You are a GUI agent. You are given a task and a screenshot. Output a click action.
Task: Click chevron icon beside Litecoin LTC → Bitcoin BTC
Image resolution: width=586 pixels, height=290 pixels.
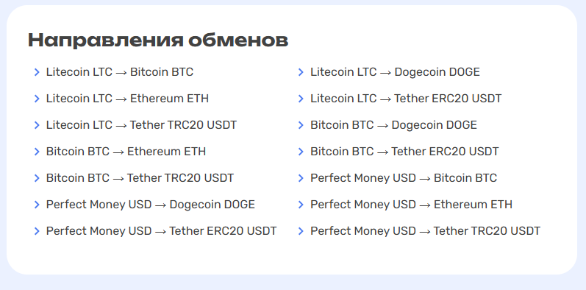pos(37,72)
